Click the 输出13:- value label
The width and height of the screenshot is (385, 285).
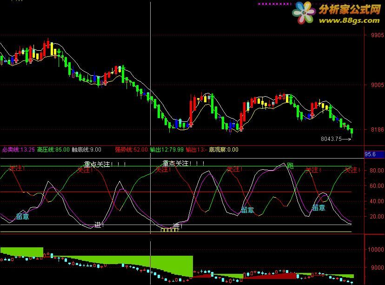click(x=196, y=150)
